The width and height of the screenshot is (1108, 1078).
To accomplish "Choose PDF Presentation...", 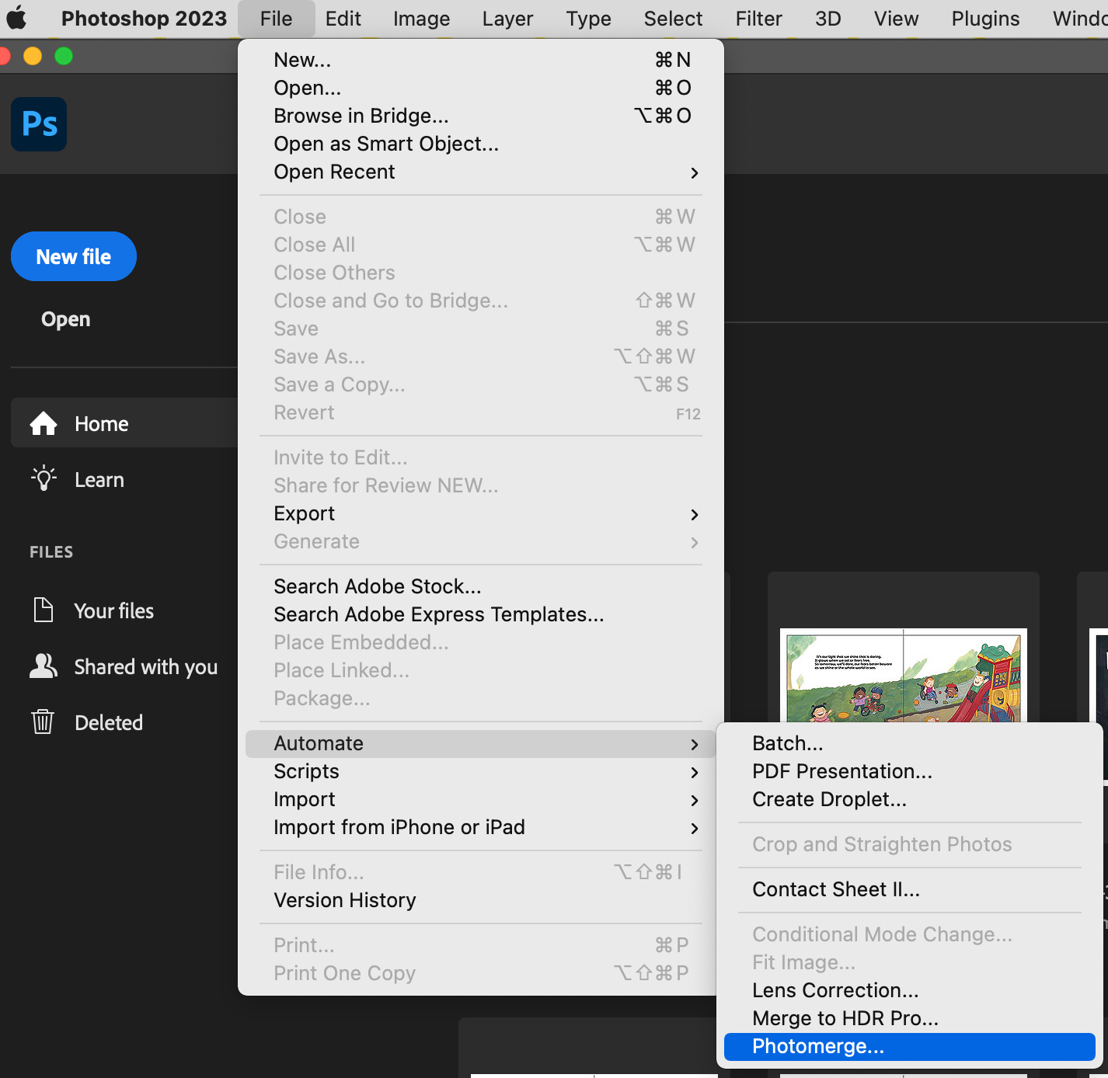I will click(909, 771).
